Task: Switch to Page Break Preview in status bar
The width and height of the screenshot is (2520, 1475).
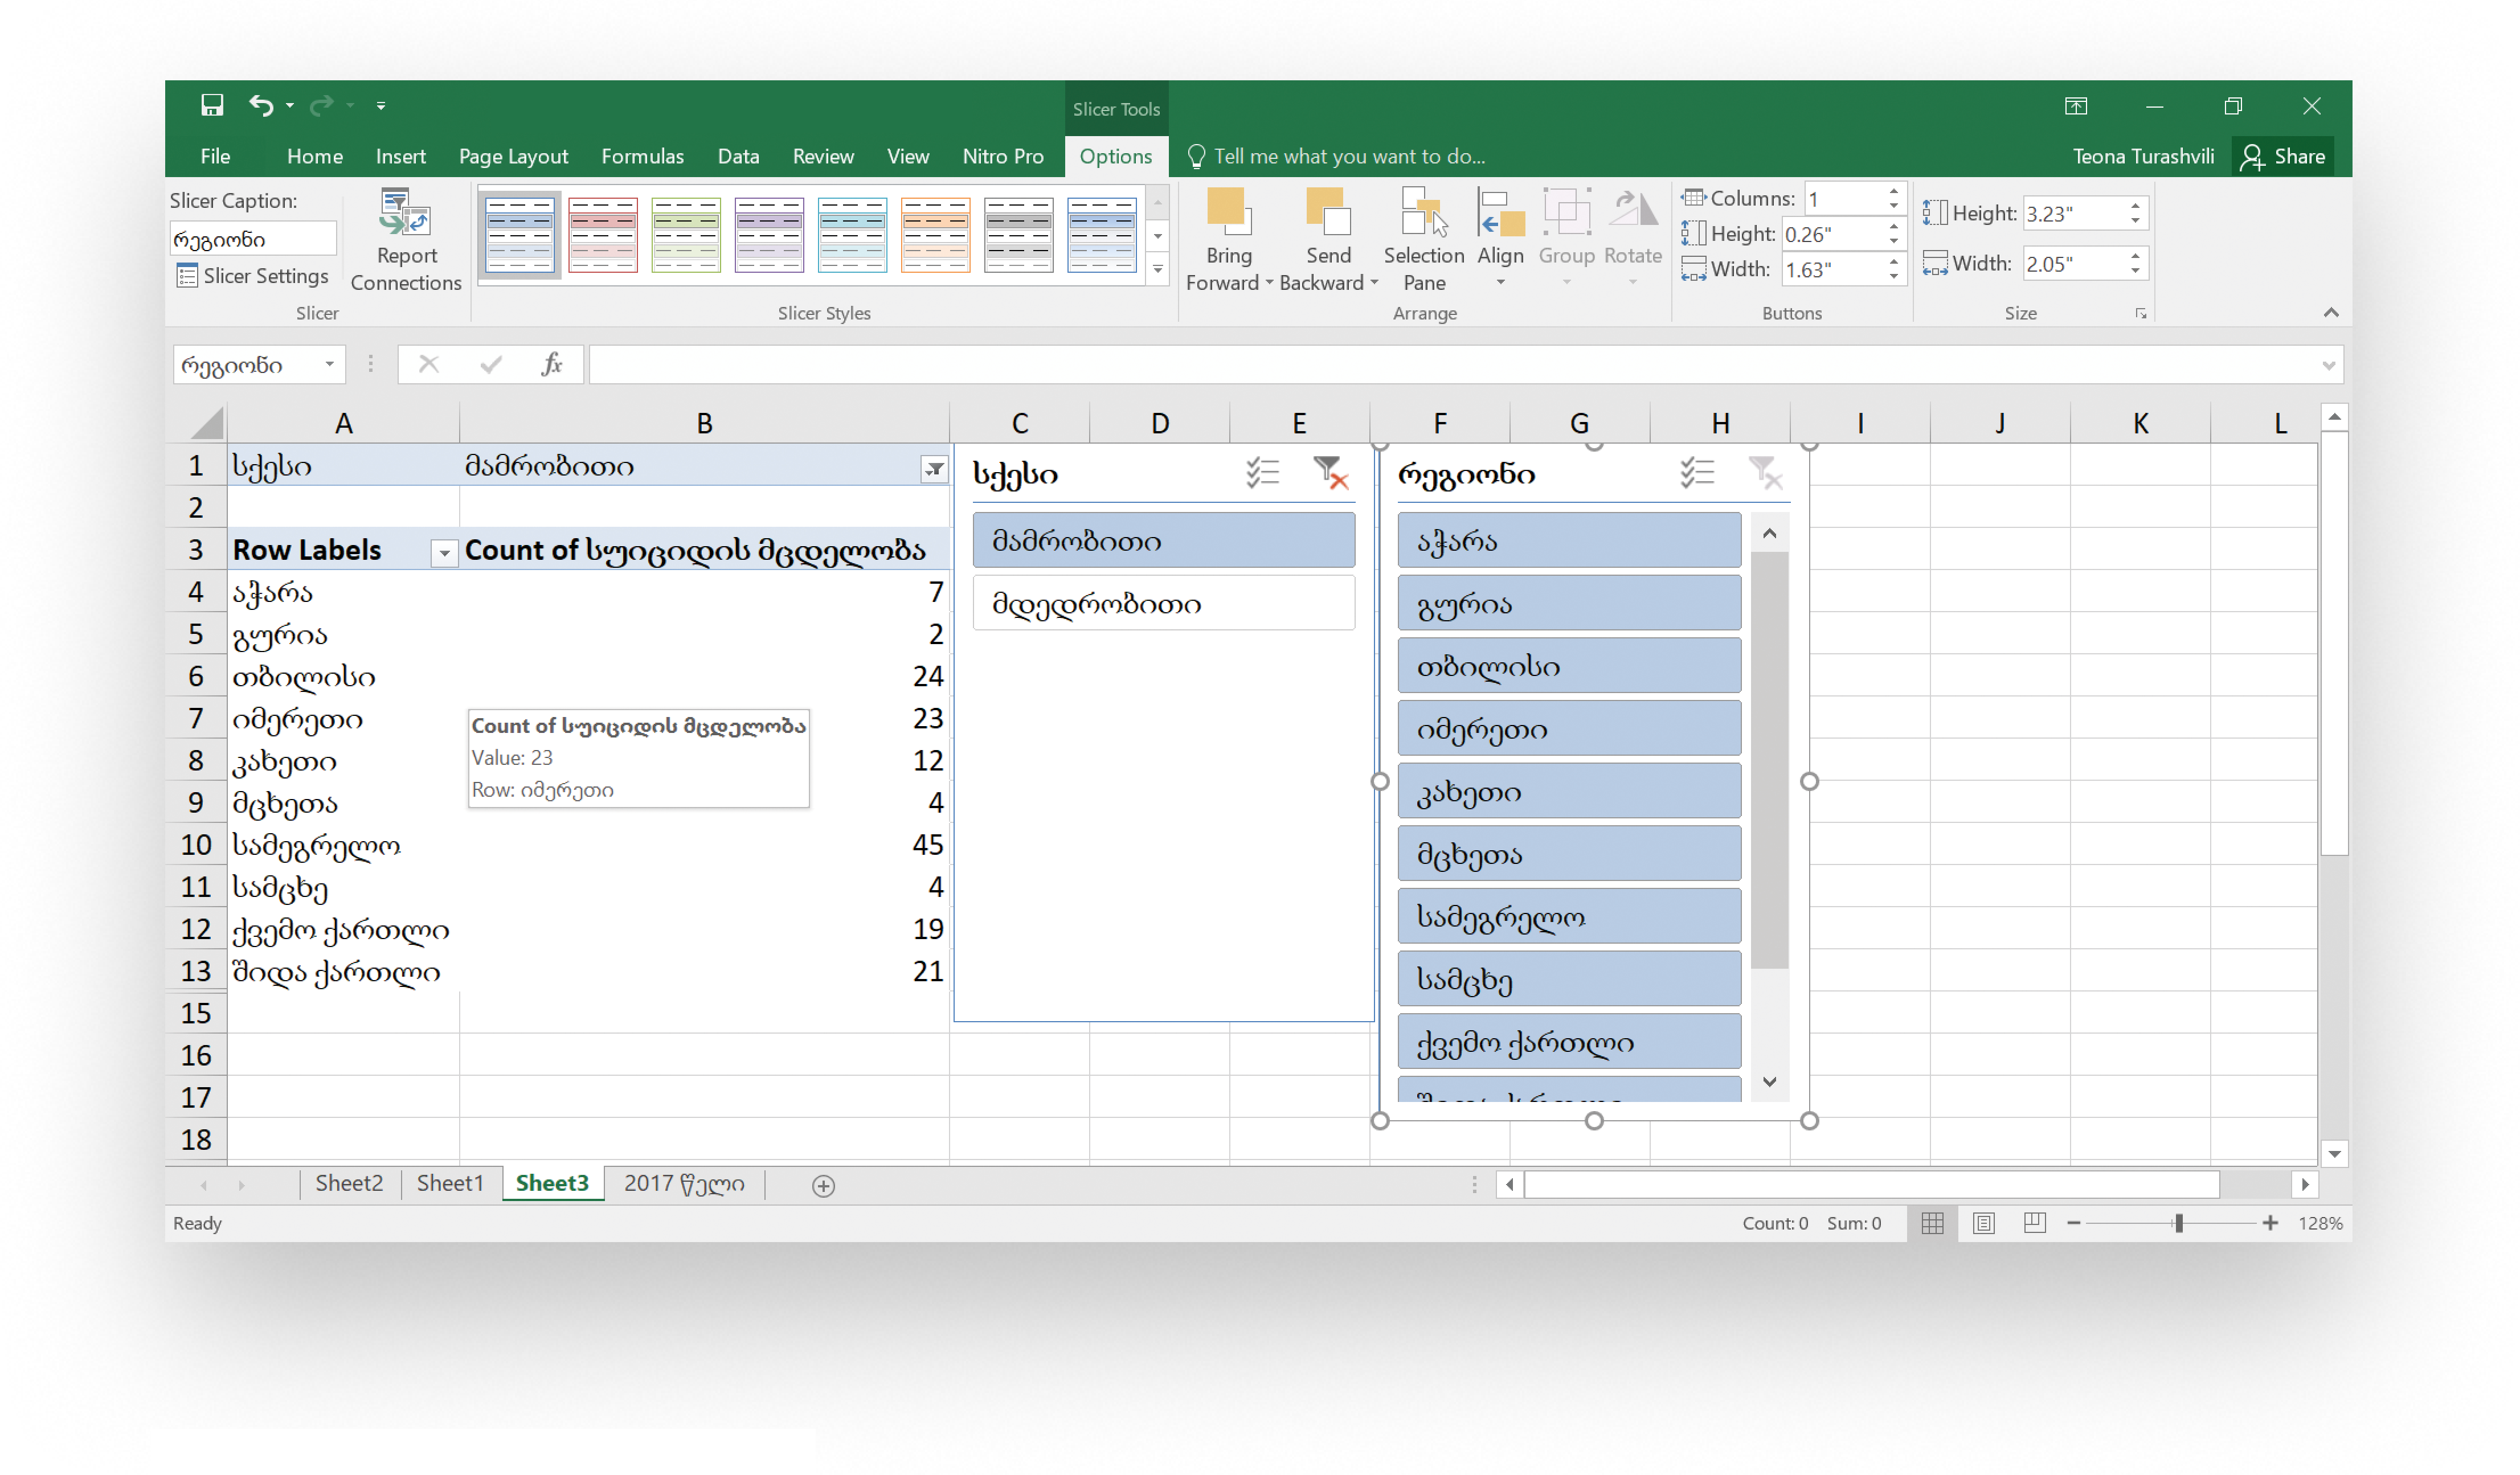Action: point(2034,1223)
